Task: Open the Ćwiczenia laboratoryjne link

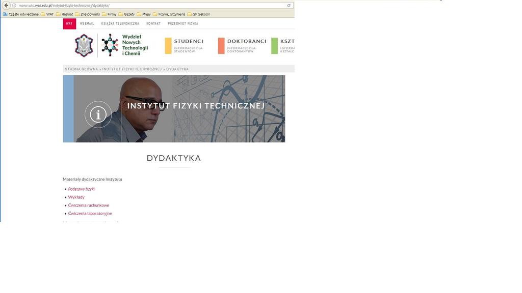Action: (x=90, y=214)
